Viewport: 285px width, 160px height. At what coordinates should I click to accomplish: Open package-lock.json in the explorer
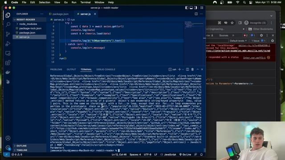[29, 28]
